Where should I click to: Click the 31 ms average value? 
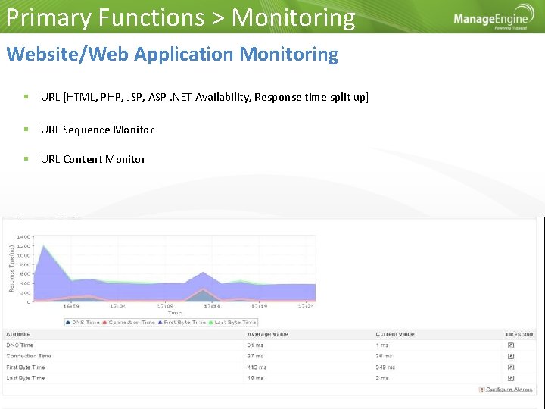point(255,345)
